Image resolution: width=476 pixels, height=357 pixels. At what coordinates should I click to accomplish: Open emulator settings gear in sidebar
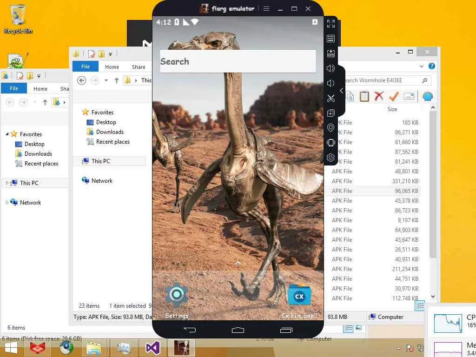pyautogui.click(x=331, y=158)
